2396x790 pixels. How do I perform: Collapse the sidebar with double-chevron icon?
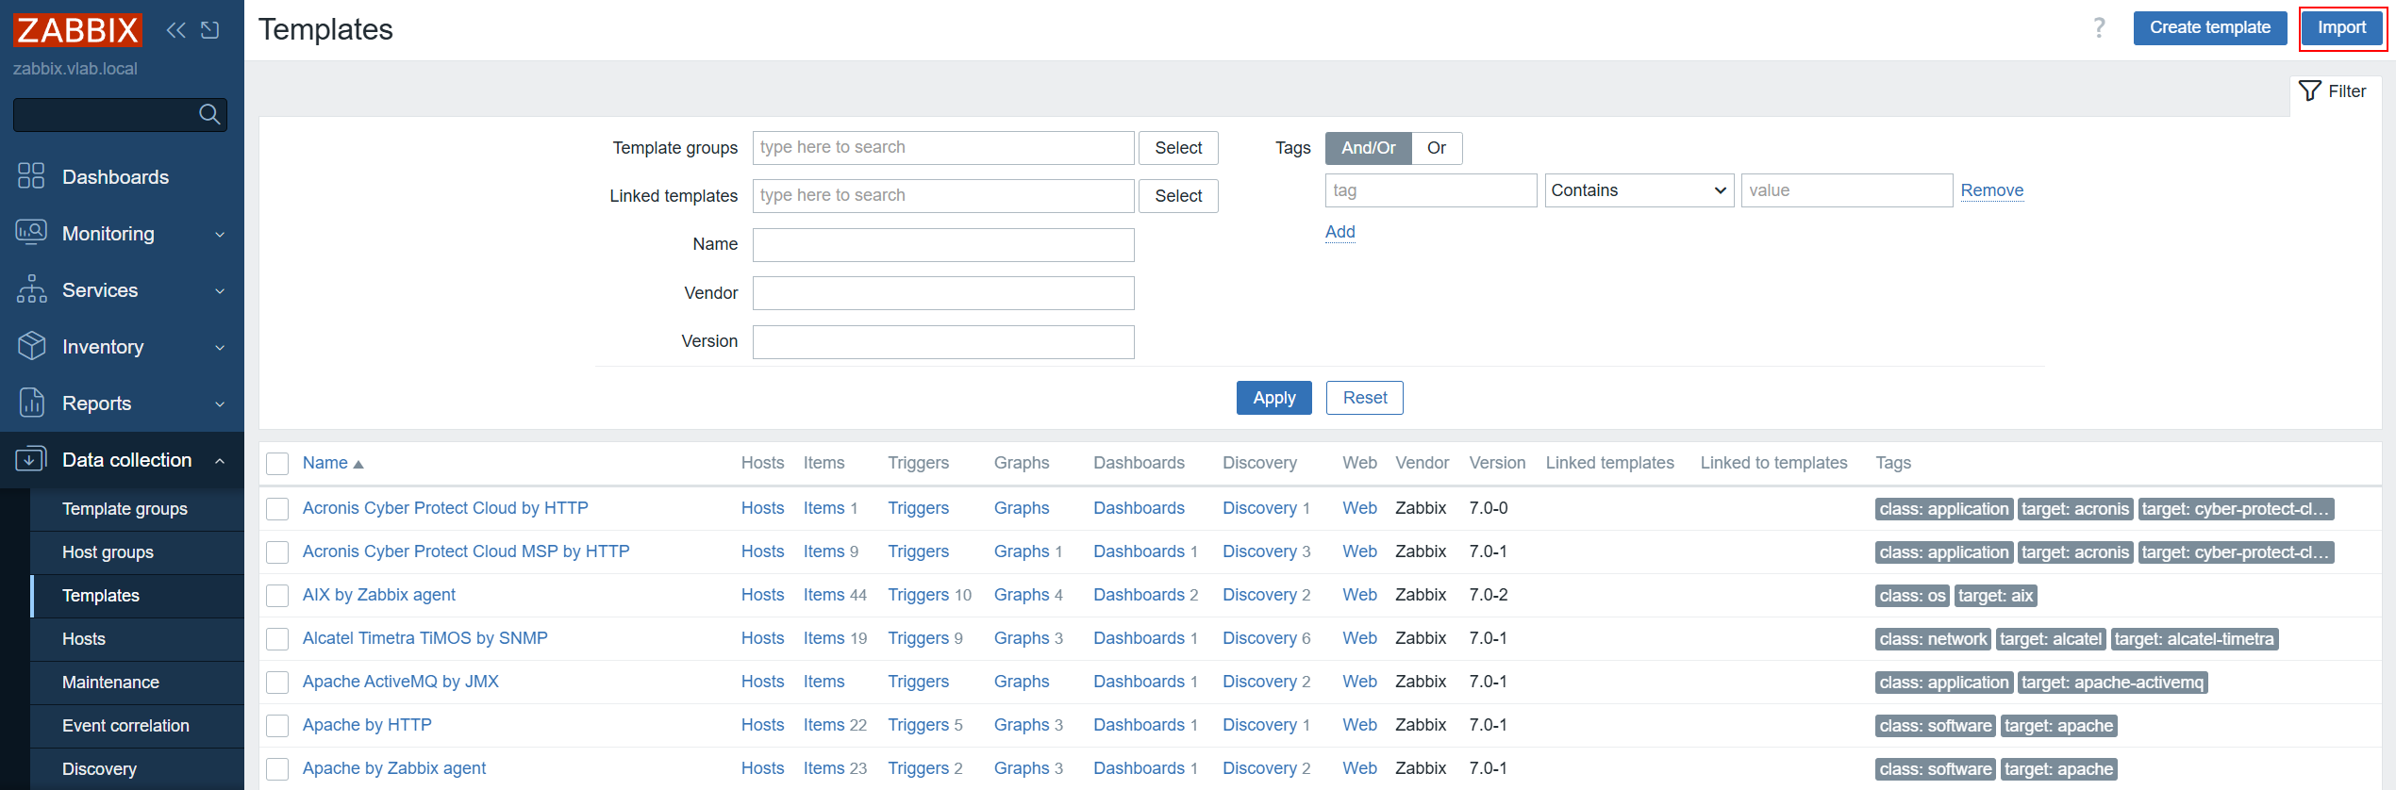(x=176, y=30)
